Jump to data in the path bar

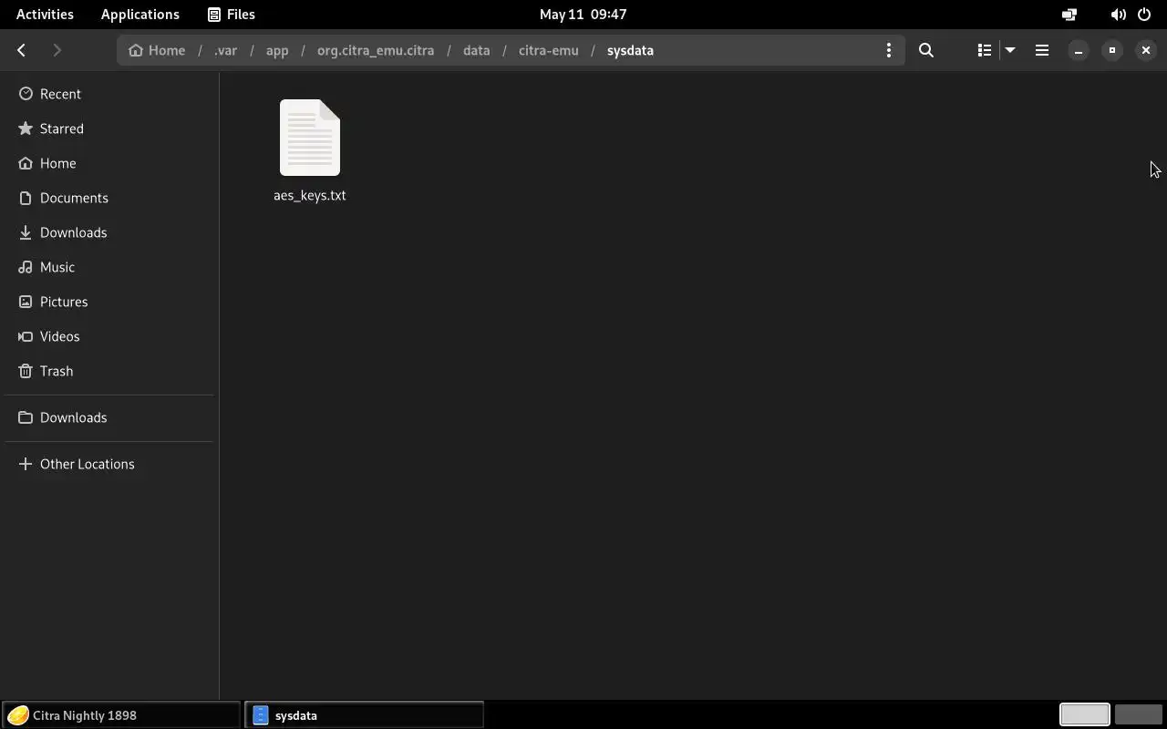[476, 50]
